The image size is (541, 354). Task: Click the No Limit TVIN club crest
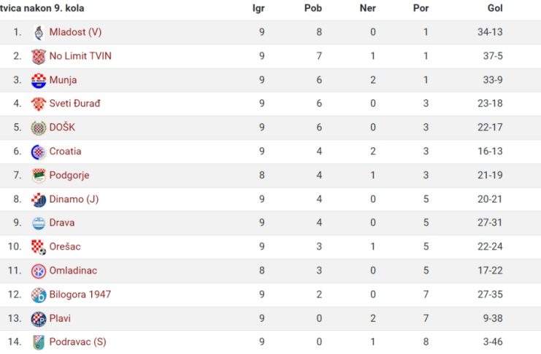click(x=39, y=57)
